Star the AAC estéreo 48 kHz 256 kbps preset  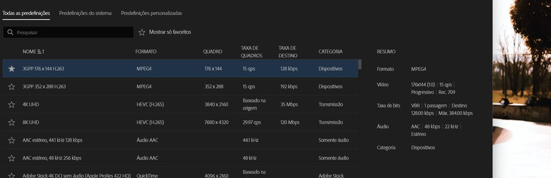[x=11, y=158]
